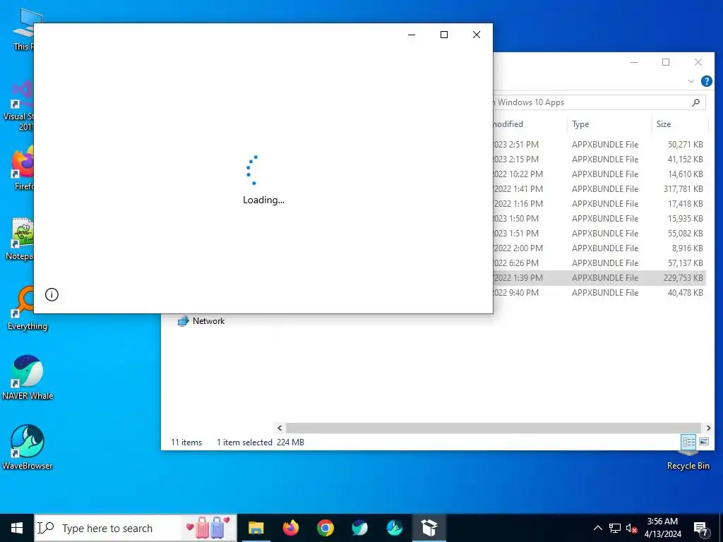Launch Firefox from the taskbar
The image size is (723, 542).
290,528
